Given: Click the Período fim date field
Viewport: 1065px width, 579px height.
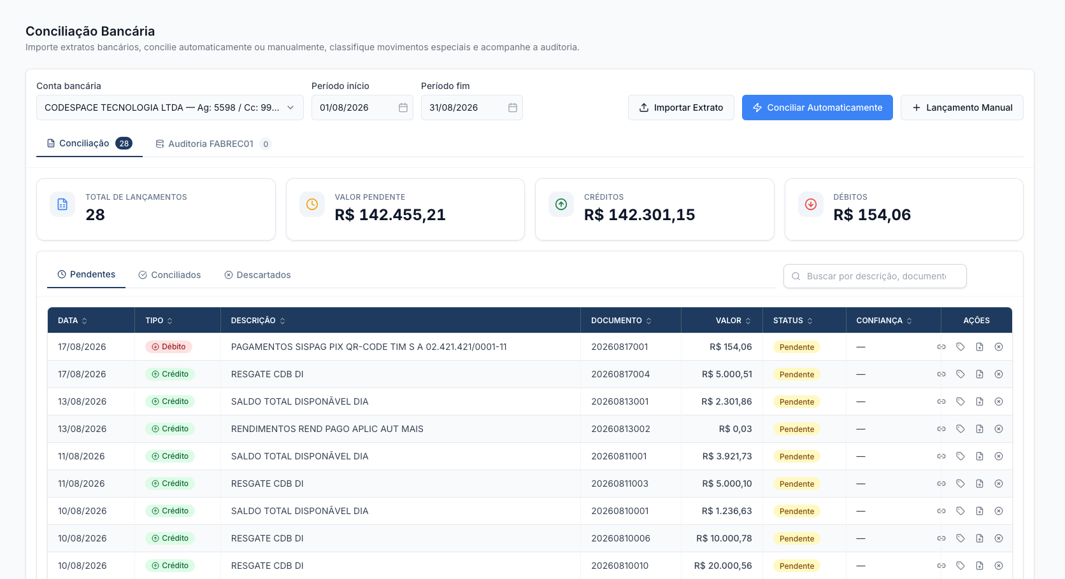Looking at the screenshot, I should [x=472, y=108].
